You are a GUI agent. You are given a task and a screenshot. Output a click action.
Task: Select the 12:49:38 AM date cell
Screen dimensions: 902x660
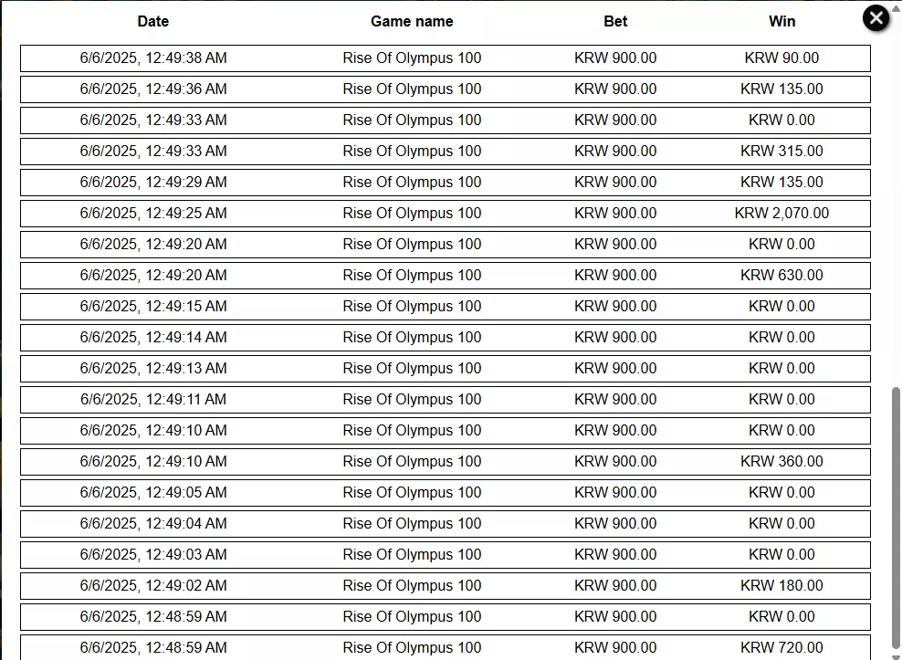[153, 58]
